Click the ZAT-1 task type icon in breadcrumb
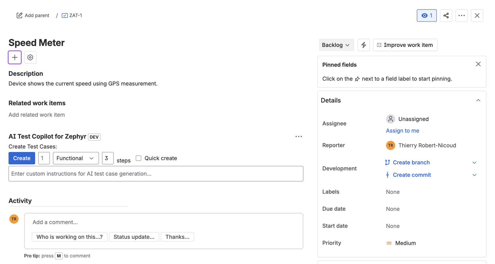This screenshot has height=264, width=495. tap(64, 15)
